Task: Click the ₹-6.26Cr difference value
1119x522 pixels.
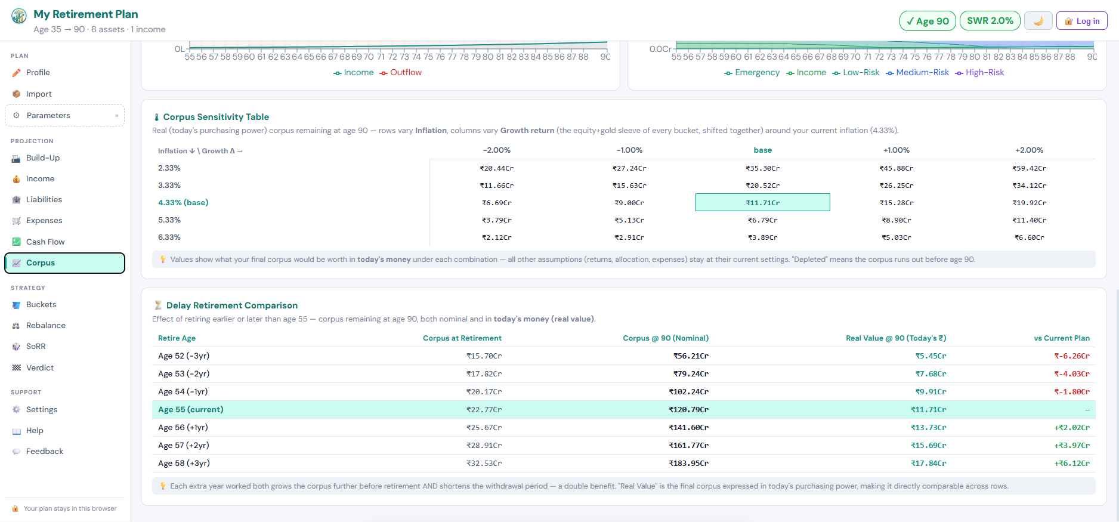Action: 1072,356
